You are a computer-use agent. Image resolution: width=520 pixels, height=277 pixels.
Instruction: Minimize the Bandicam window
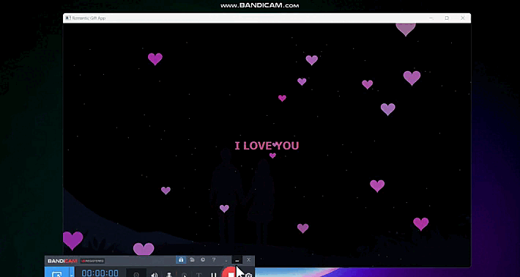[x=237, y=260]
